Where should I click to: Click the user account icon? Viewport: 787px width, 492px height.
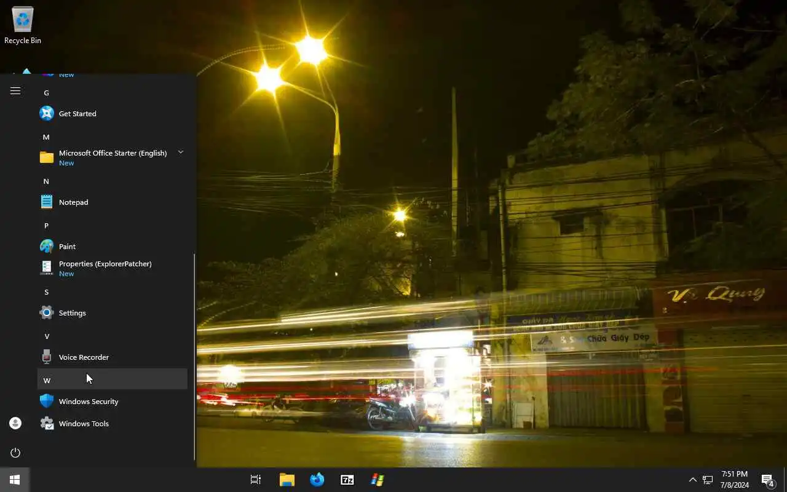pyautogui.click(x=15, y=423)
